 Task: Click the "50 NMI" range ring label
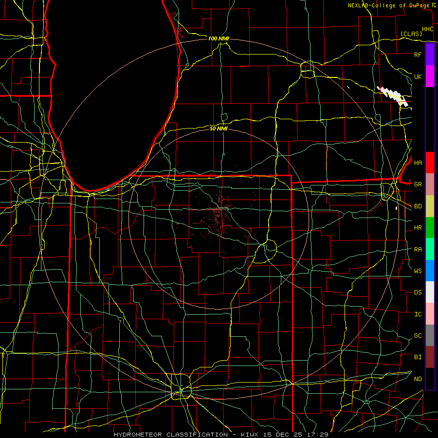pyautogui.click(x=219, y=128)
